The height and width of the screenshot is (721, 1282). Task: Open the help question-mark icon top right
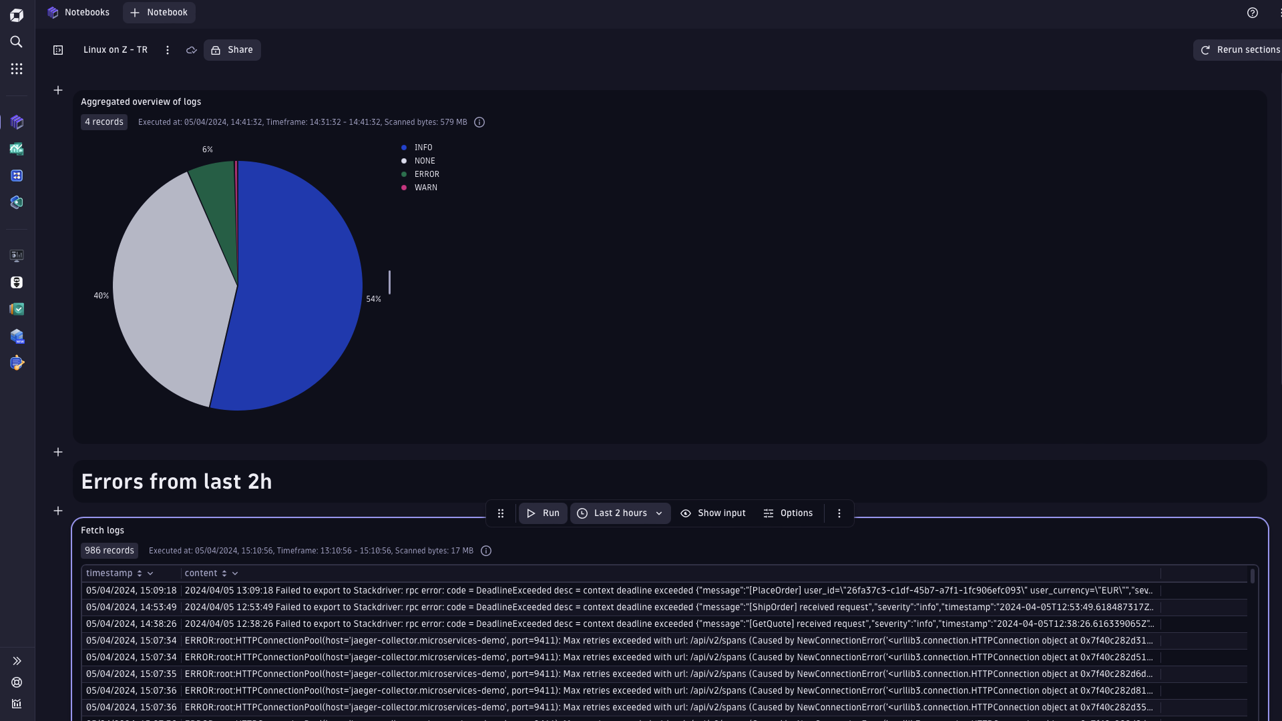click(x=1253, y=13)
